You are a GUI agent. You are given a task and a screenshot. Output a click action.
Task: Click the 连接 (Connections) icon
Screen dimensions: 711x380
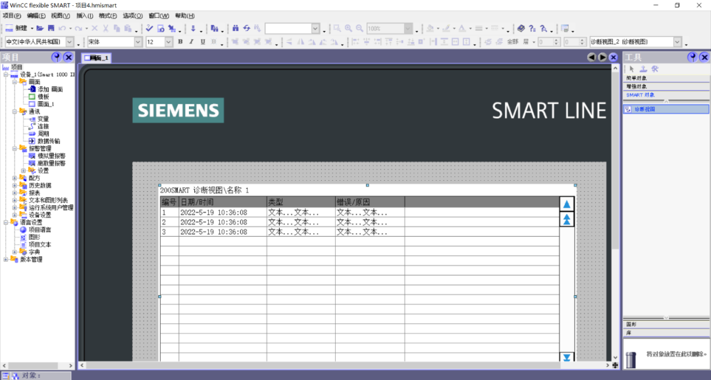[32, 126]
